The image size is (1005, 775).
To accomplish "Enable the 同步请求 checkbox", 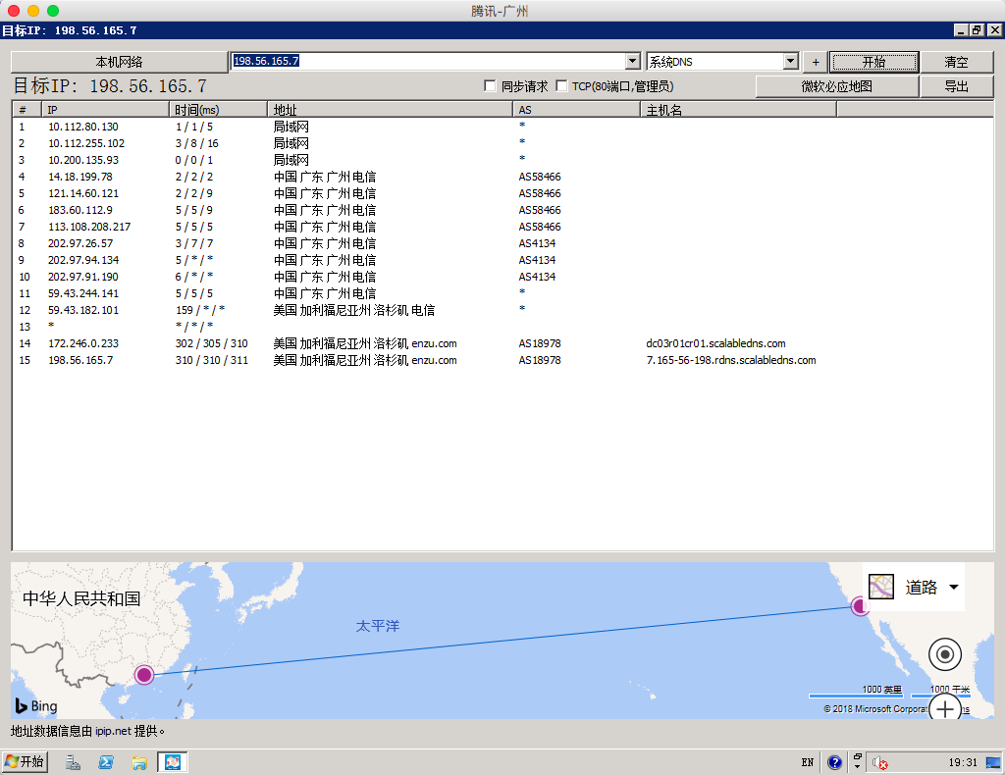I will (491, 85).
